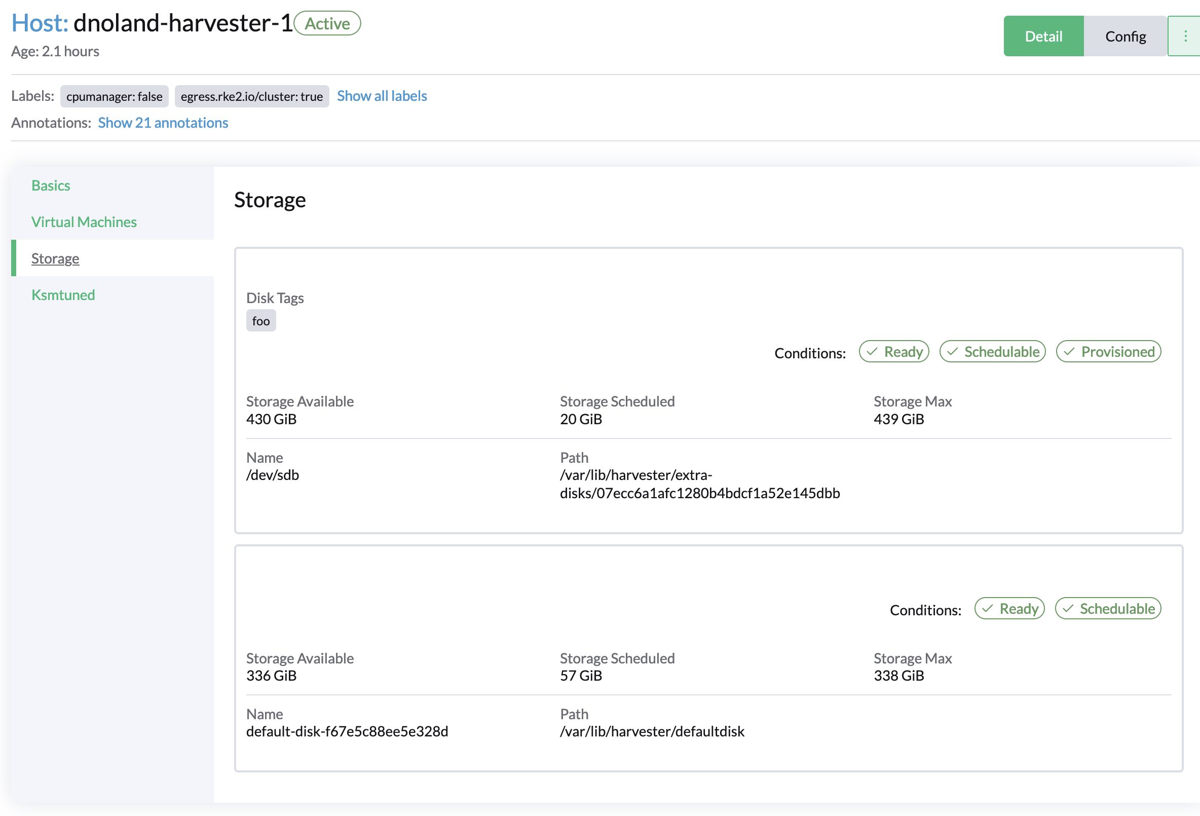
Task: Select the Basics sidebar section
Action: (51, 186)
